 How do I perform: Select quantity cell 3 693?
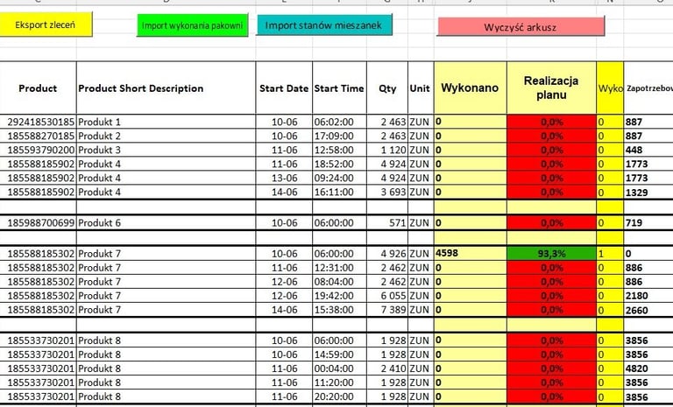pos(387,193)
